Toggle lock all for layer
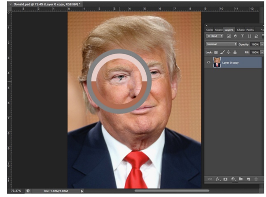Image resolution: width=266 pixels, height=197 pixels. (235, 53)
